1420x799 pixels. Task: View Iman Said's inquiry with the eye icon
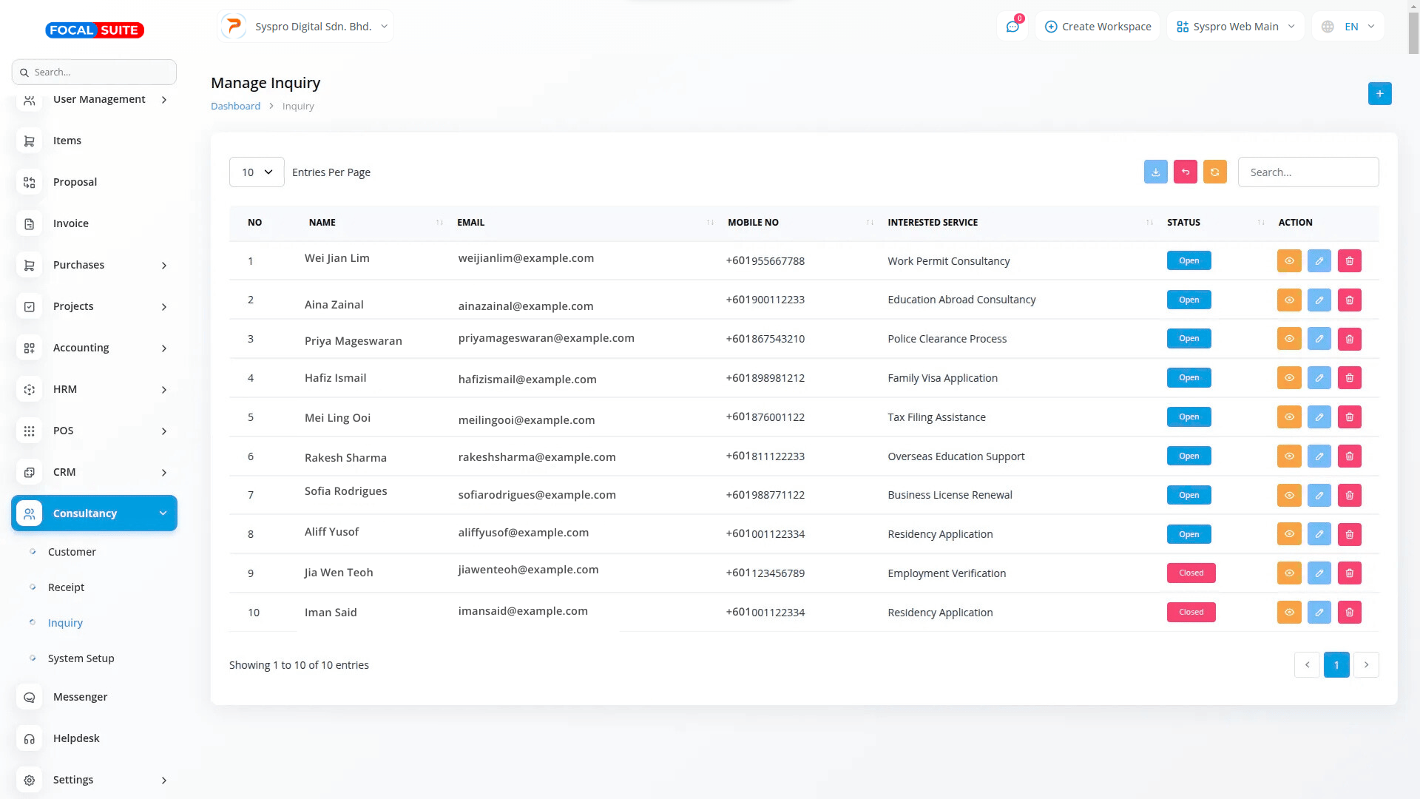[1288, 612]
